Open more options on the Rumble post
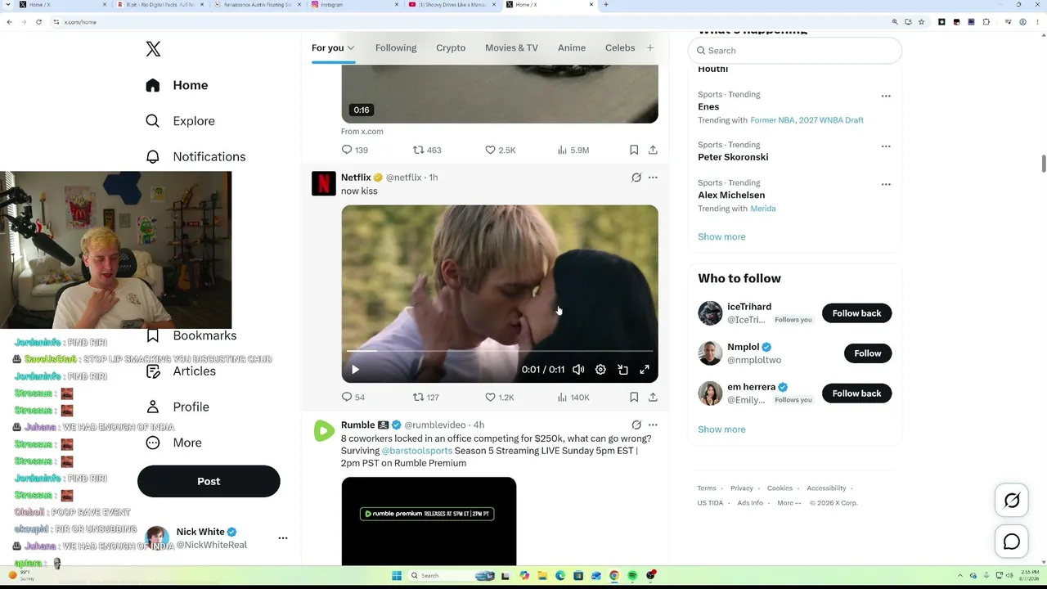Image resolution: width=1047 pixels, height=589 pixels. (653, 425)
